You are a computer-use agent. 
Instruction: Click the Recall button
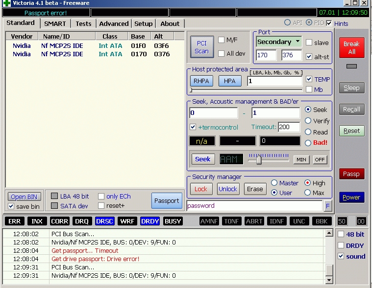tap(351, 110)
